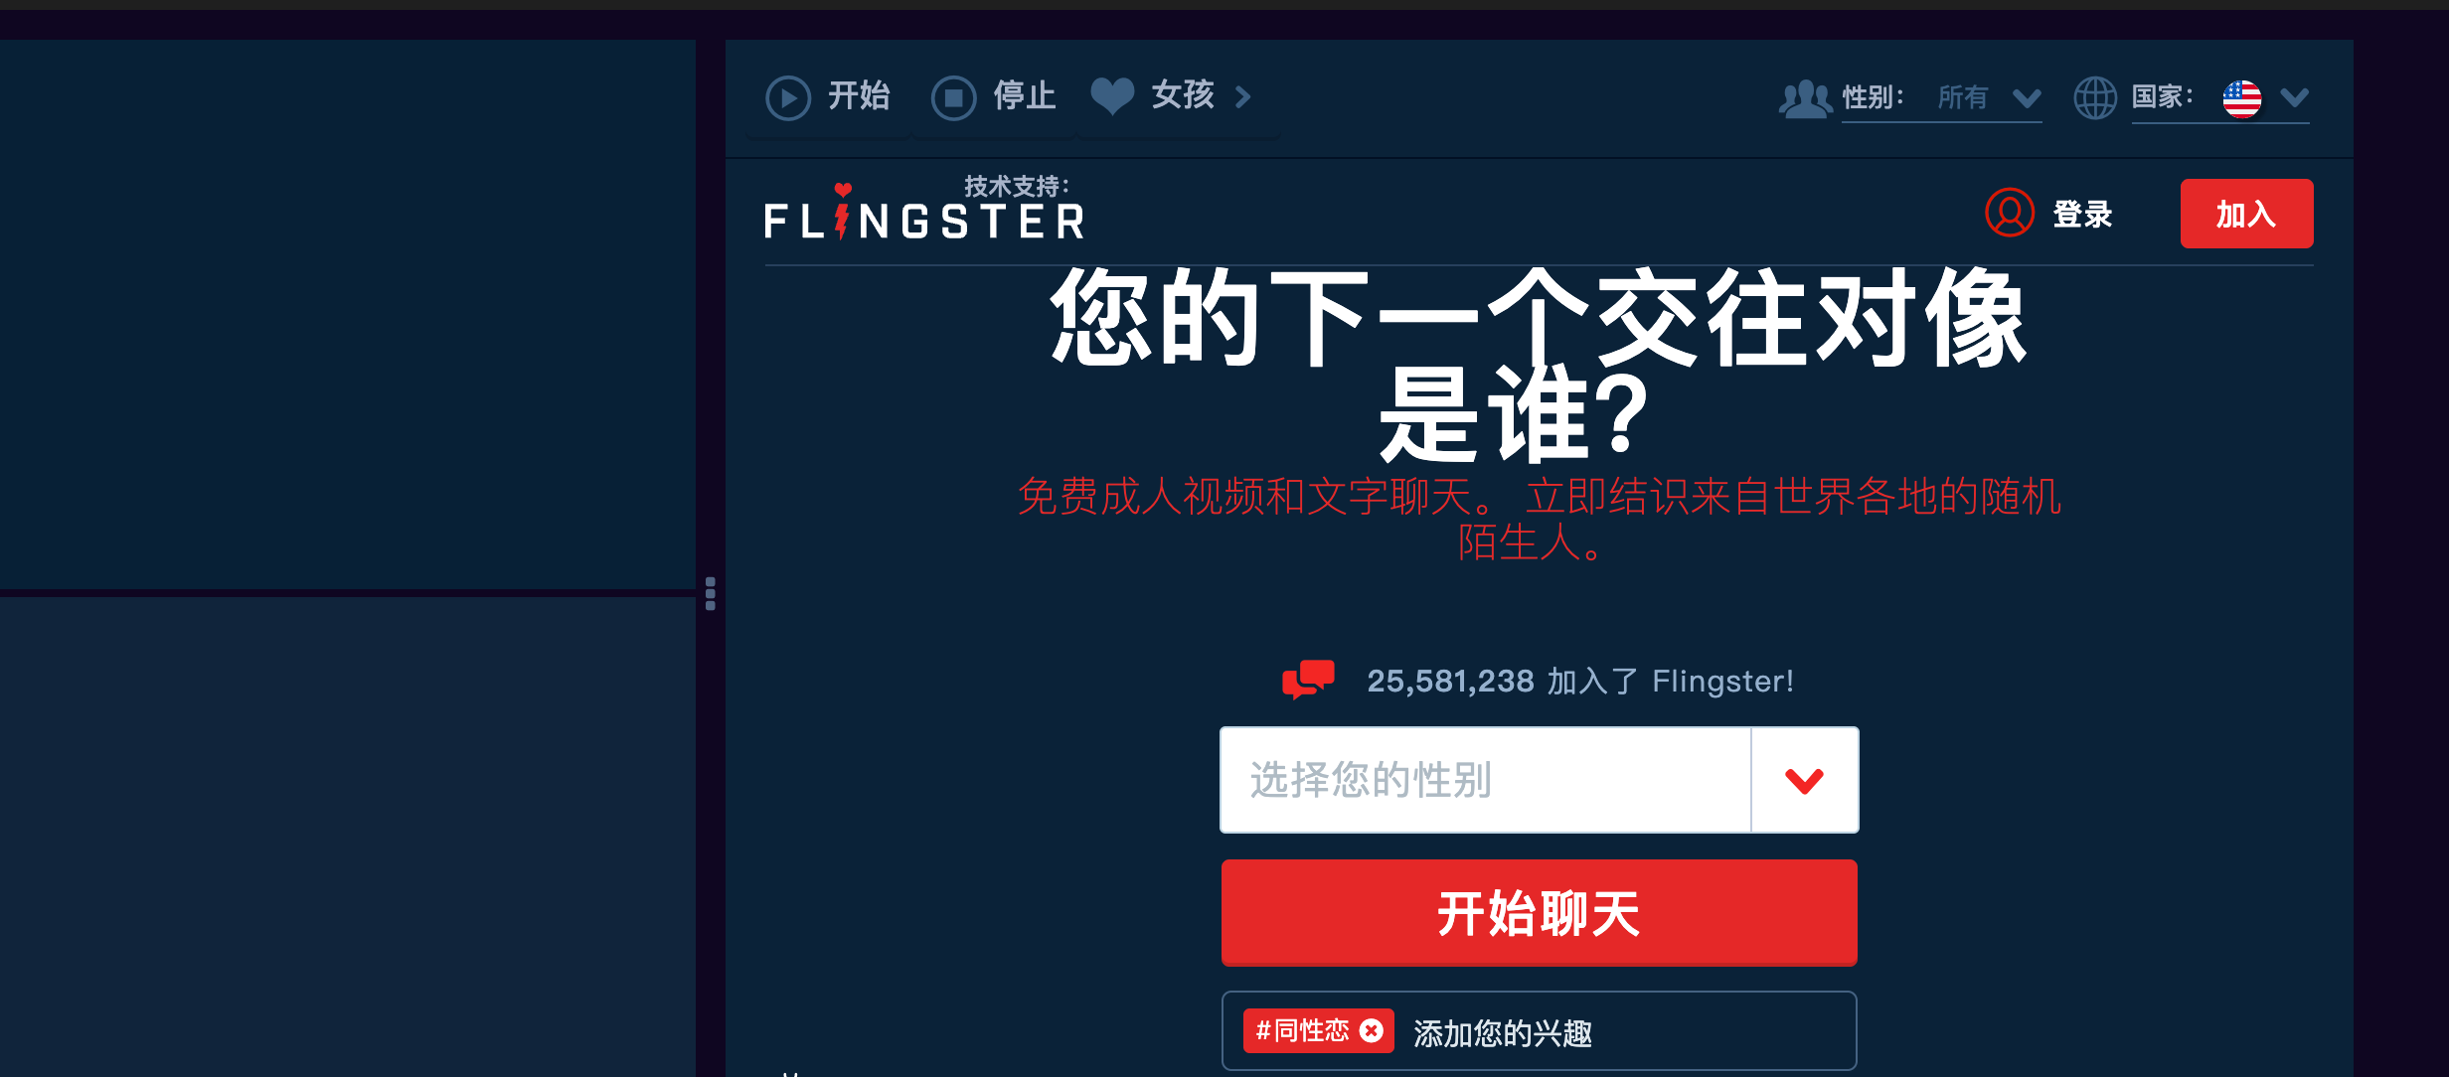Open the 性别 所有 filter dropdown
Image resolution: width=2449 pixels, height=1077 pixels.
point(1942,98)
